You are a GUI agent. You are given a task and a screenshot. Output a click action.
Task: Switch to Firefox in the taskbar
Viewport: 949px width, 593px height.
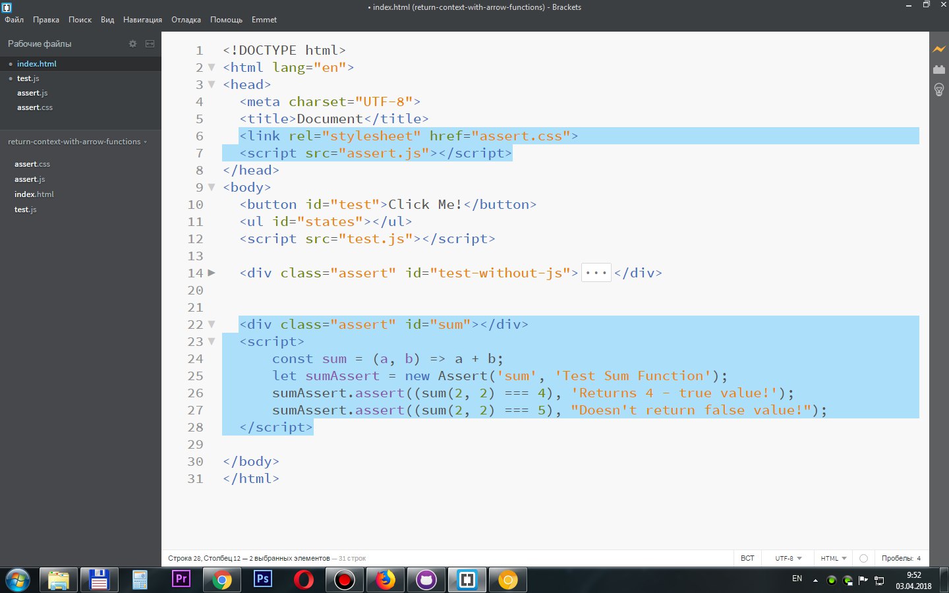(386, 580)
